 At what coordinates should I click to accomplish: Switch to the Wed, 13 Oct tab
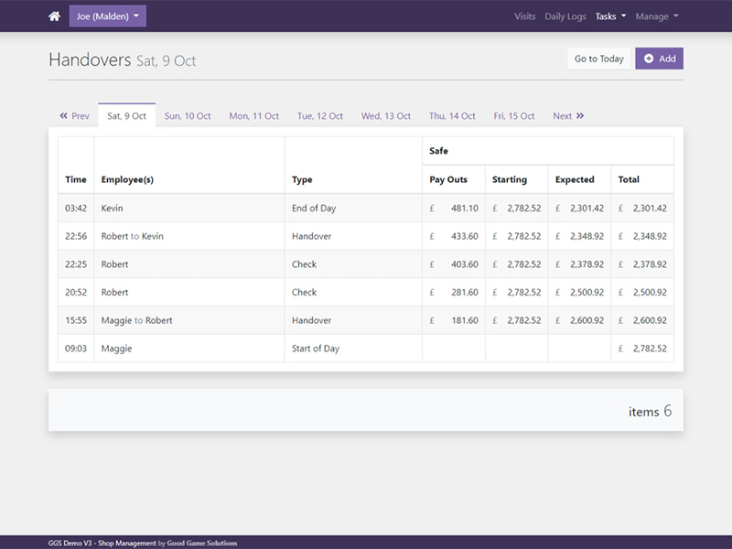[386, 116]
